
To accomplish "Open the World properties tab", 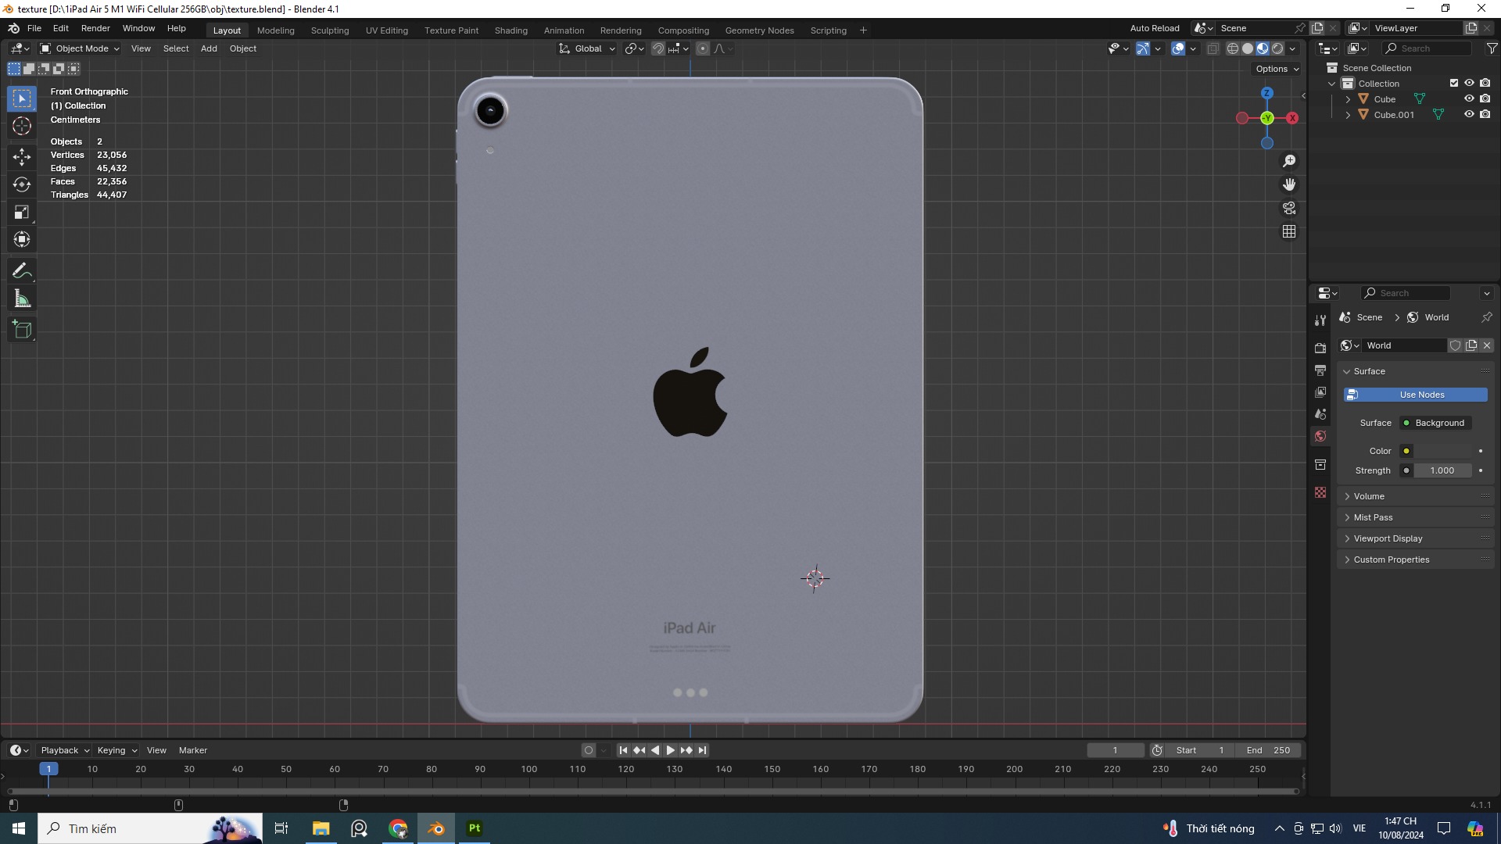I will pyautogui.click(x=1320, y=436).
